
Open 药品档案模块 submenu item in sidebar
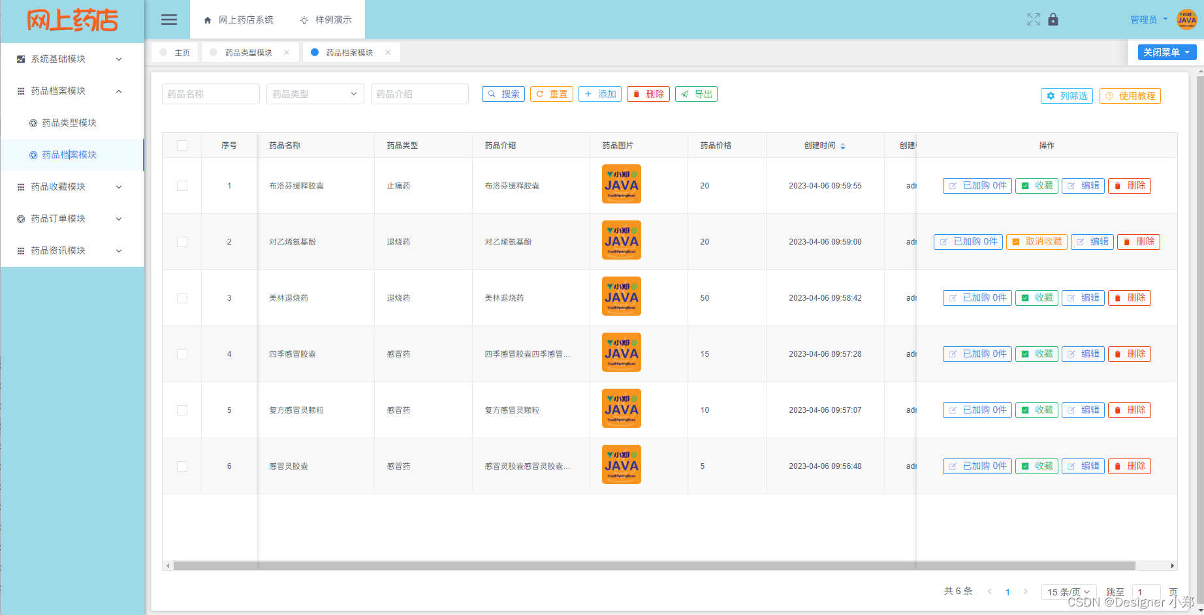coord(72,155)
